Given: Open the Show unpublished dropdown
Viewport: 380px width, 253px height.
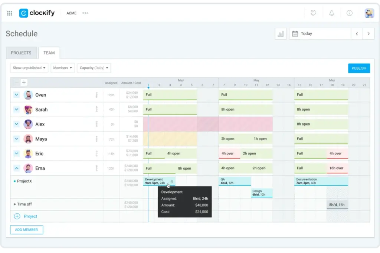Looking at the screenshot, I should [29, 68].
